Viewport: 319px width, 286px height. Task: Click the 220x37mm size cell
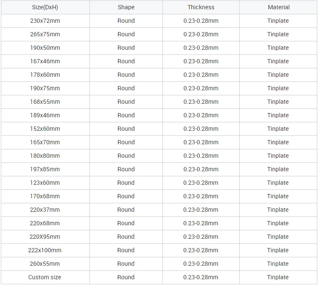pyautogui.click(x=45, y=210)
